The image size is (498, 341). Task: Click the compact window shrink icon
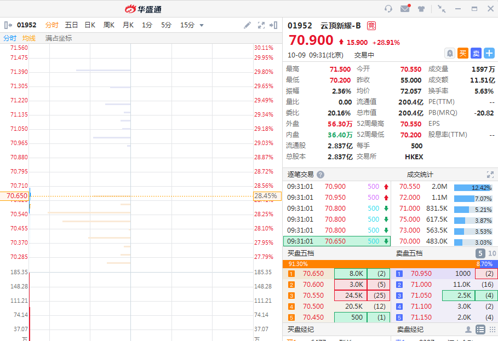pos(442,9)
